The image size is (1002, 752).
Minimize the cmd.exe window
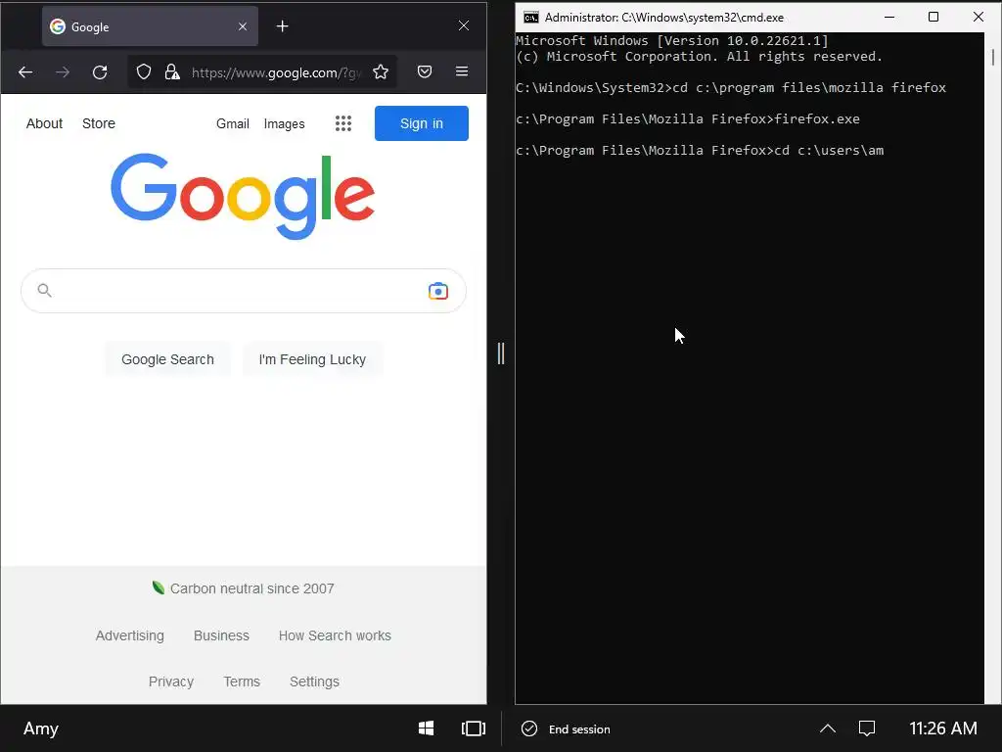point(888,17)
